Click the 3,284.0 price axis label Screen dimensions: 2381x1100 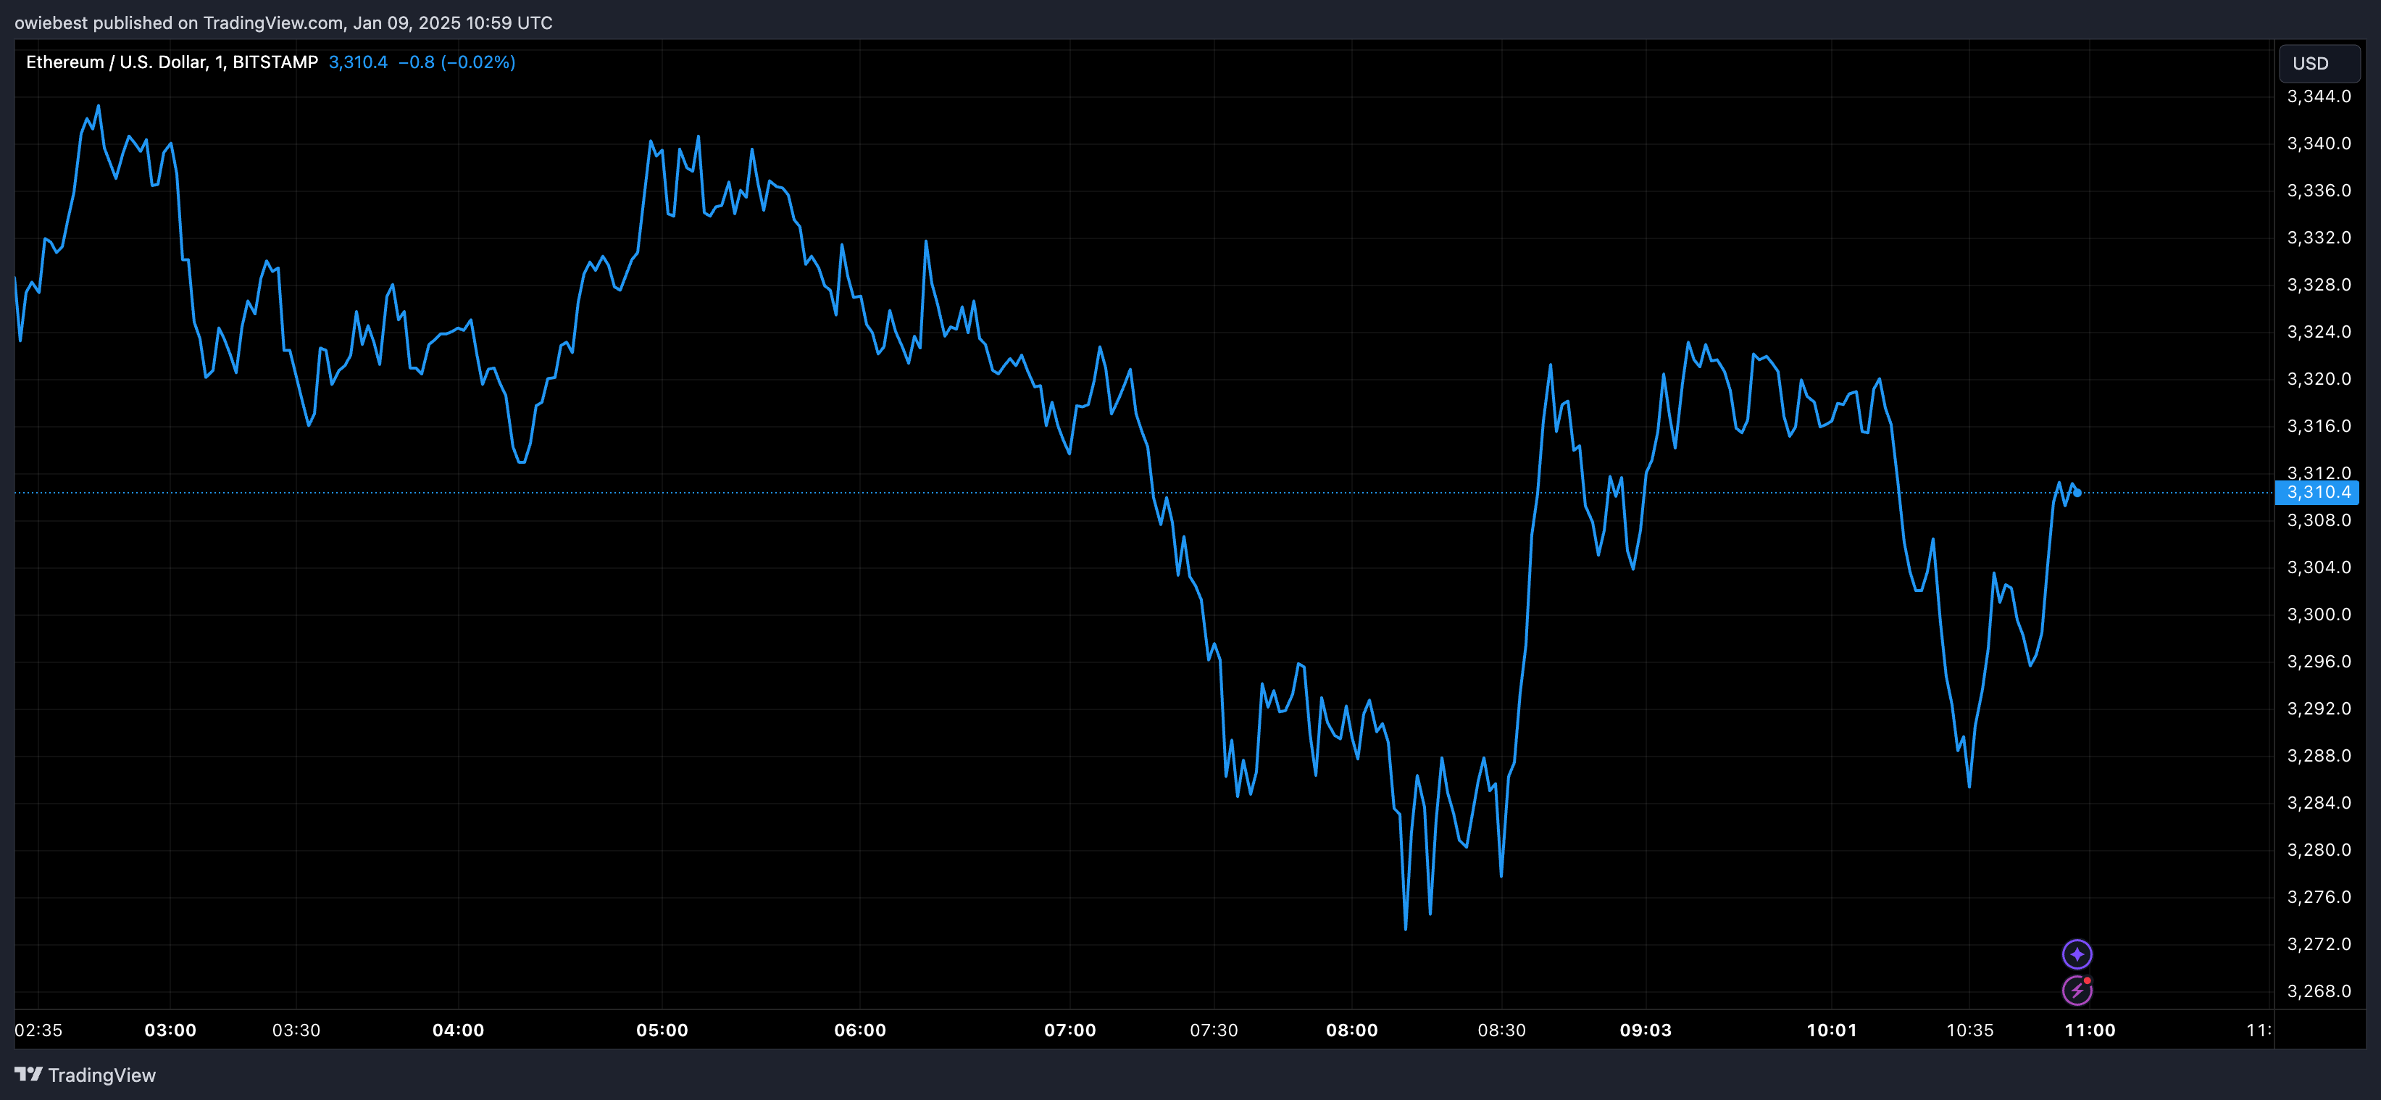pyautogui.click(x=2318, y=804)
